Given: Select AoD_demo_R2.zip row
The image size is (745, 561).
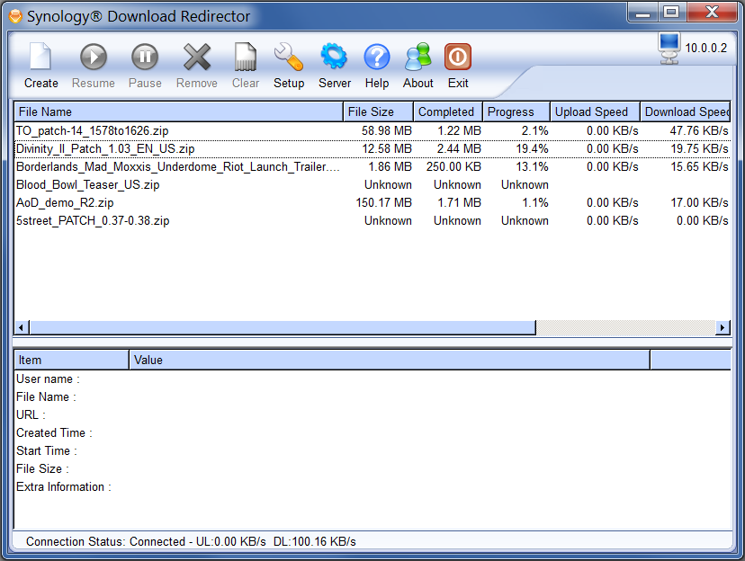Looking at the screenshot, I should [372, 202].
